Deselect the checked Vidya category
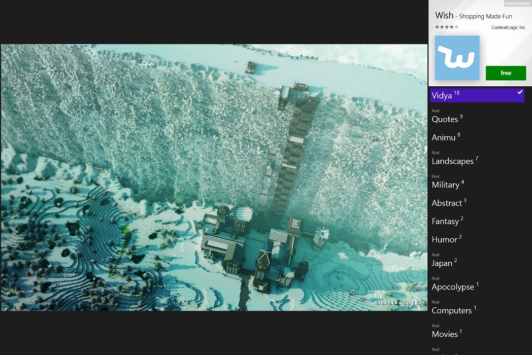This screenshot has height=355, width=532. (477, 95)
